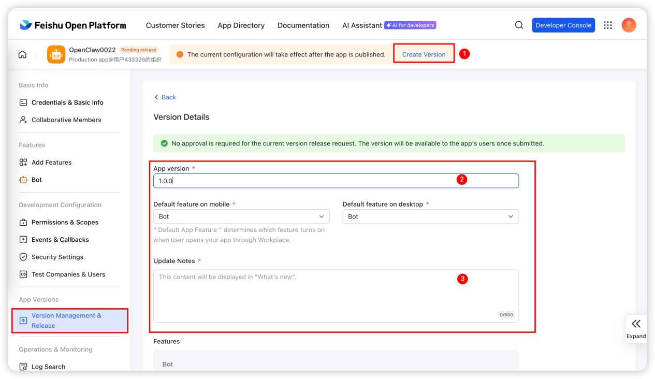Screen dimensions: 655x379
Task: Click the OpenClaw0022 orange bot app icon
Action: pos(56,54)
